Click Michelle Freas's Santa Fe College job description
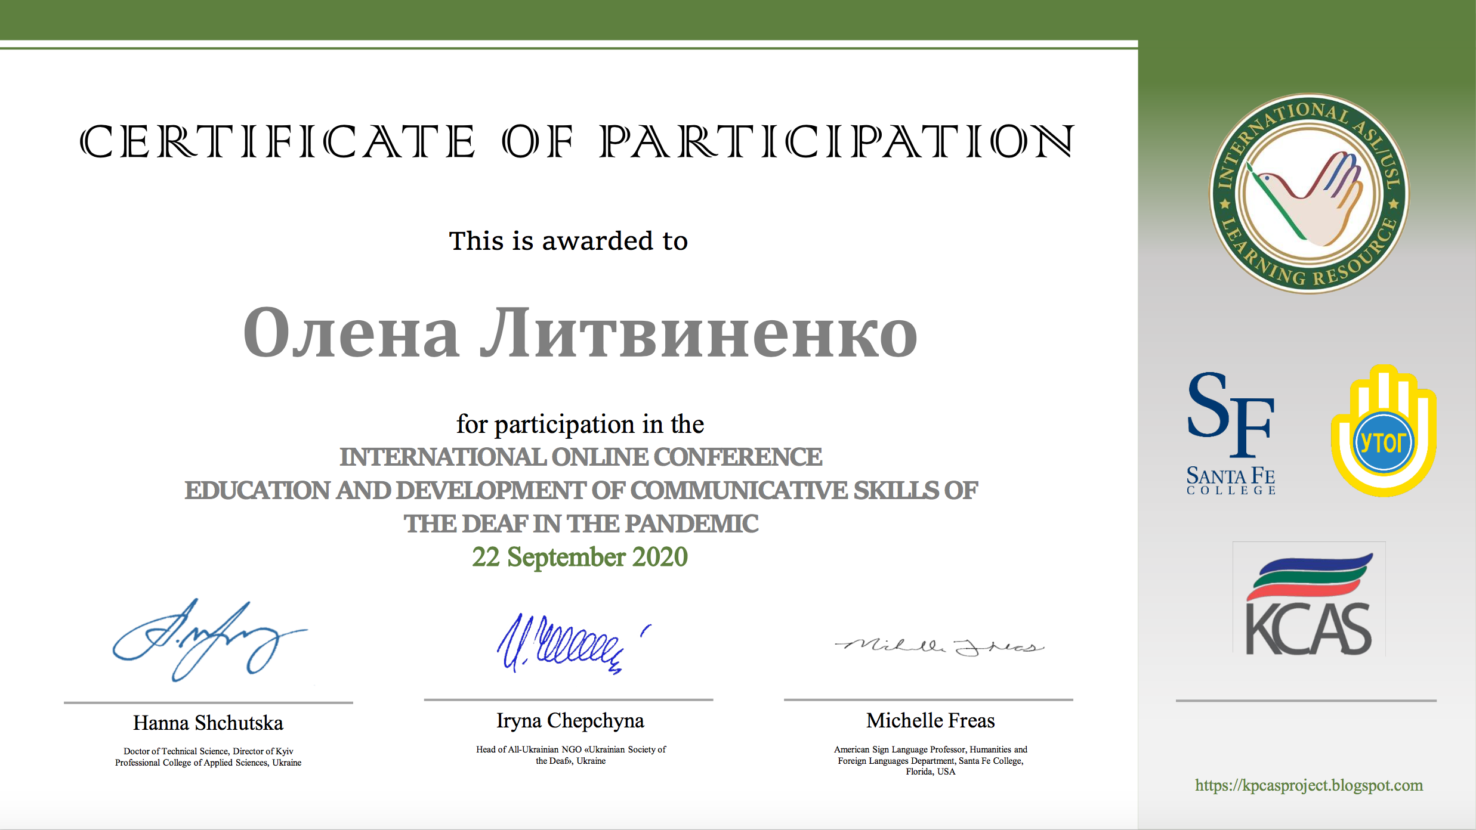The width and height of the screenshot is (1476, 830). coord(930,760)
